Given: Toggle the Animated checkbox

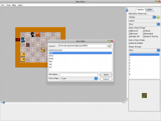Looking at the screenshot, I should 144,34.
